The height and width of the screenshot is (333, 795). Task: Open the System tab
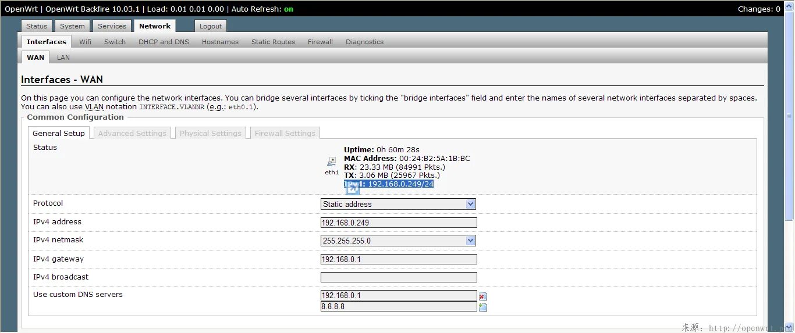(72, 26)
